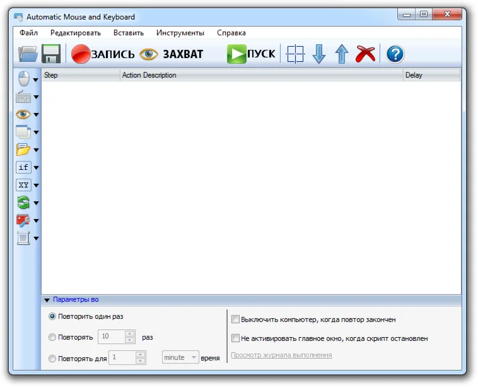Expand the toolbox icon dropdown arrow
The width and height of the screenshot is (478, 387).
pos(37,221)
